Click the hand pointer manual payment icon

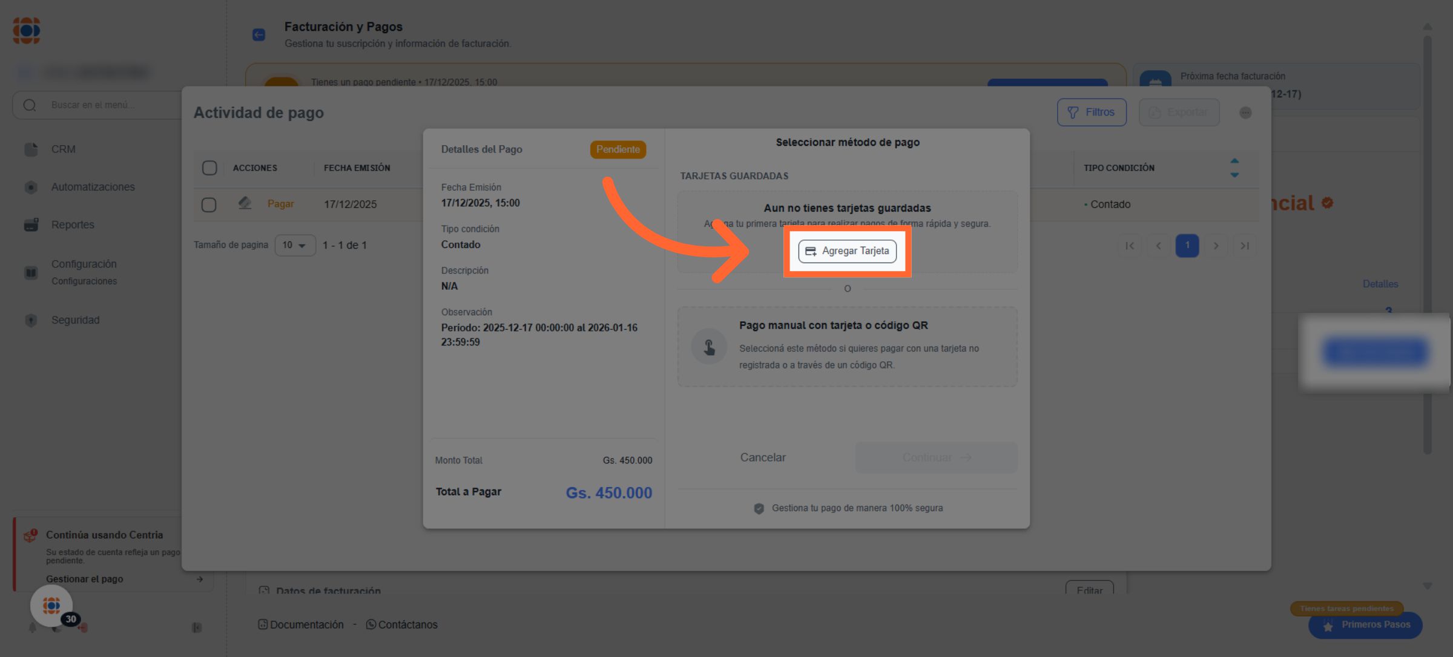point(709,347)
